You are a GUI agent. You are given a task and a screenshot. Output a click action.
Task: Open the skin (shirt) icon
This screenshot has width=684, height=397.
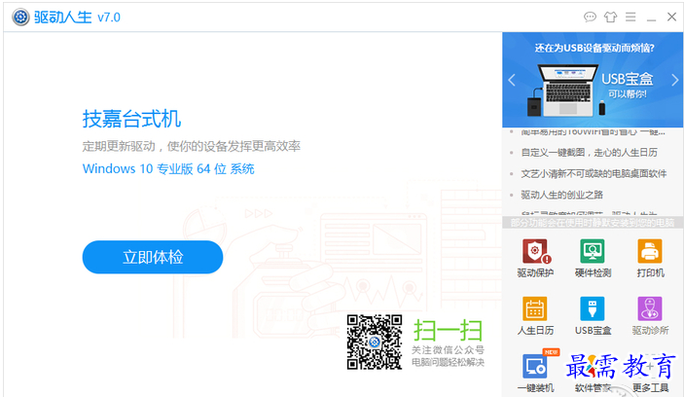click(x=610, y=17)
